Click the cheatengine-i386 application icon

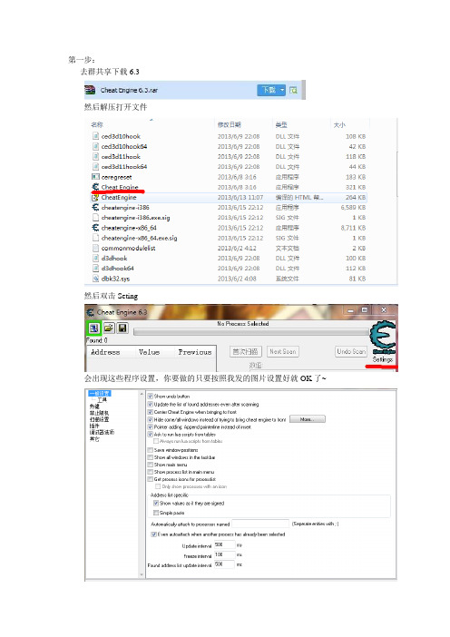[x=95, y=207]
